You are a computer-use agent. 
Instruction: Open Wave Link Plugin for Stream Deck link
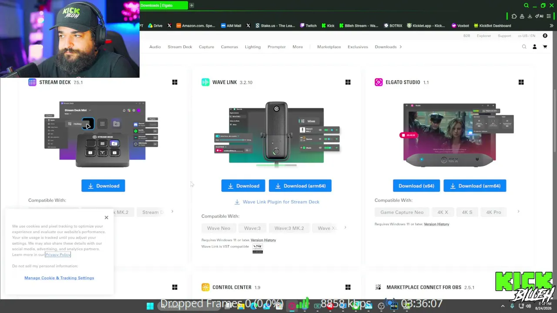pyautogui.click(x=277, y=202)
